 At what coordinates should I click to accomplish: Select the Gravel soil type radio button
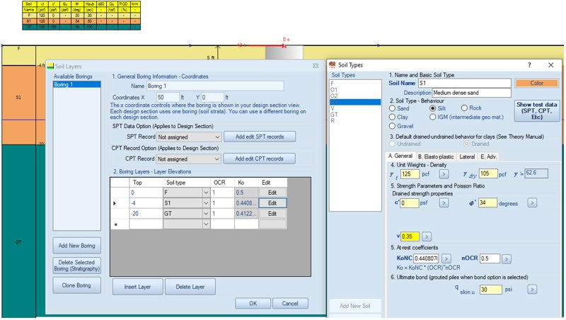click(x=392, y=126)
